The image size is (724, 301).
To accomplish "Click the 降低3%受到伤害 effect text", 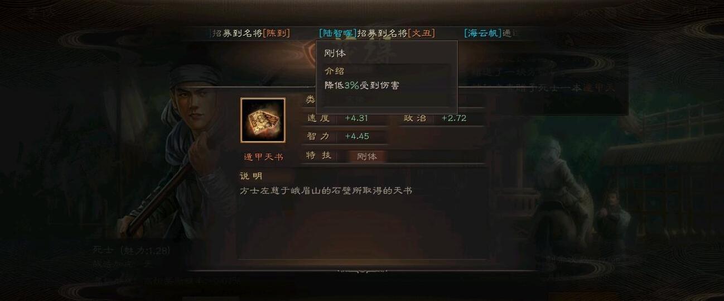I will (362, 85).
